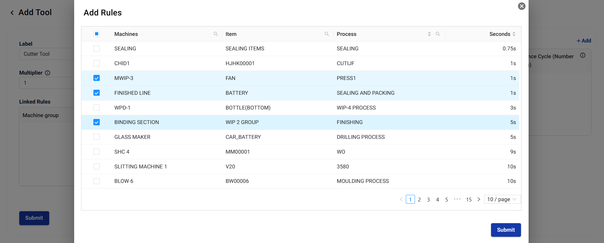Jump to page 15 of rules

pyautogui.click(x=469, y=200)
